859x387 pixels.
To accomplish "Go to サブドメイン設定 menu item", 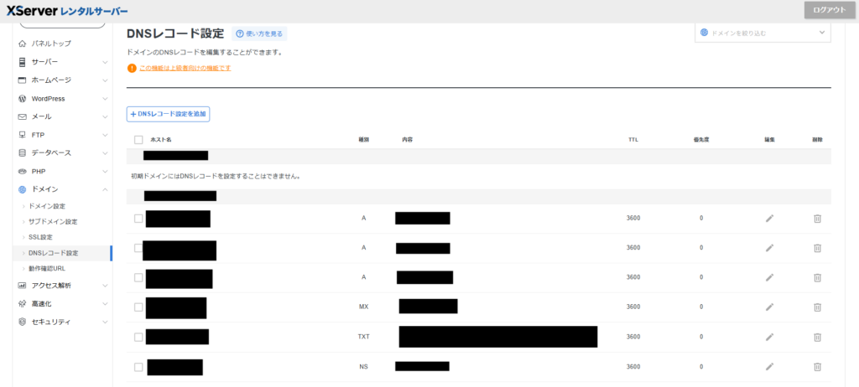I will [52, 221].
